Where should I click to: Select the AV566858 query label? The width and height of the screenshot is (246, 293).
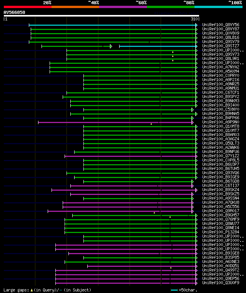click(14, 12)
